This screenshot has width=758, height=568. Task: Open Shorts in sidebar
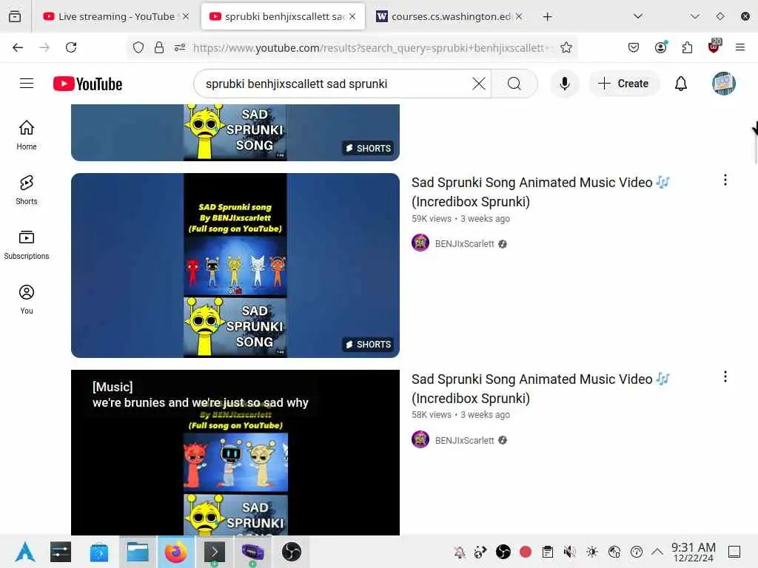27,190
